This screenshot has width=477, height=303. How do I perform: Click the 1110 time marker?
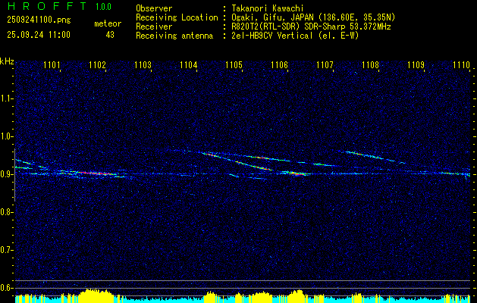click(461, 66)
